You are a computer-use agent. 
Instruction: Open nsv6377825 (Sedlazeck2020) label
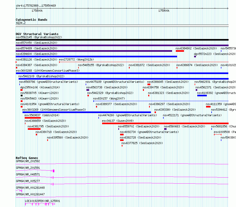tap(142, 143)
